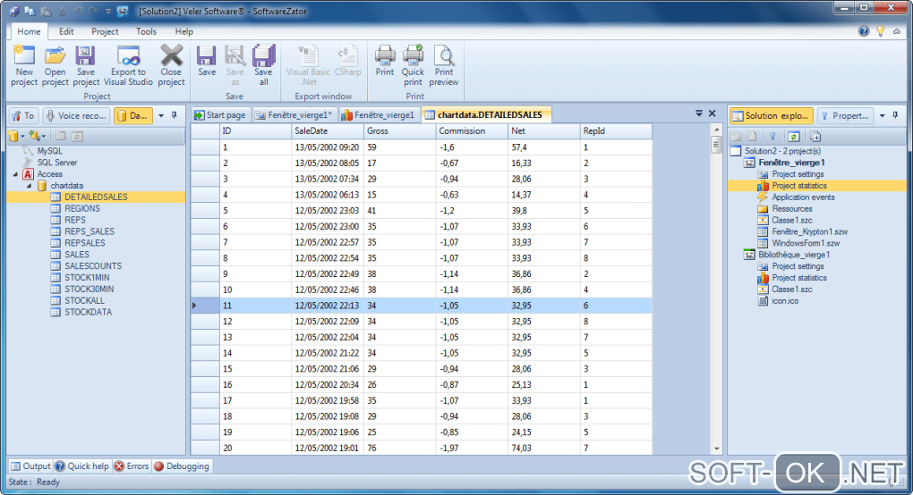Select the SALESCOUNTS table in tree
The width and height of the screenshot is (913, 495).
point(92,266)
